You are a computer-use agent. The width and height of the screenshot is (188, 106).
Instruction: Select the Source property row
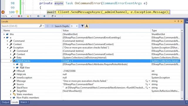click(90, 85)
